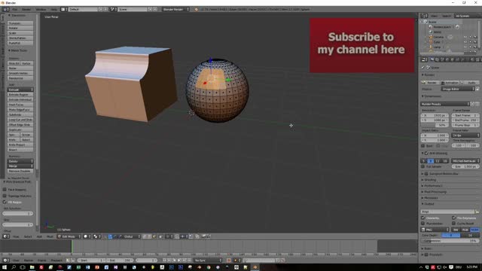Open the Render Layers properties tab icon
Image resolution: width=482 pixels, height=271 pixels.
[437, 59]
